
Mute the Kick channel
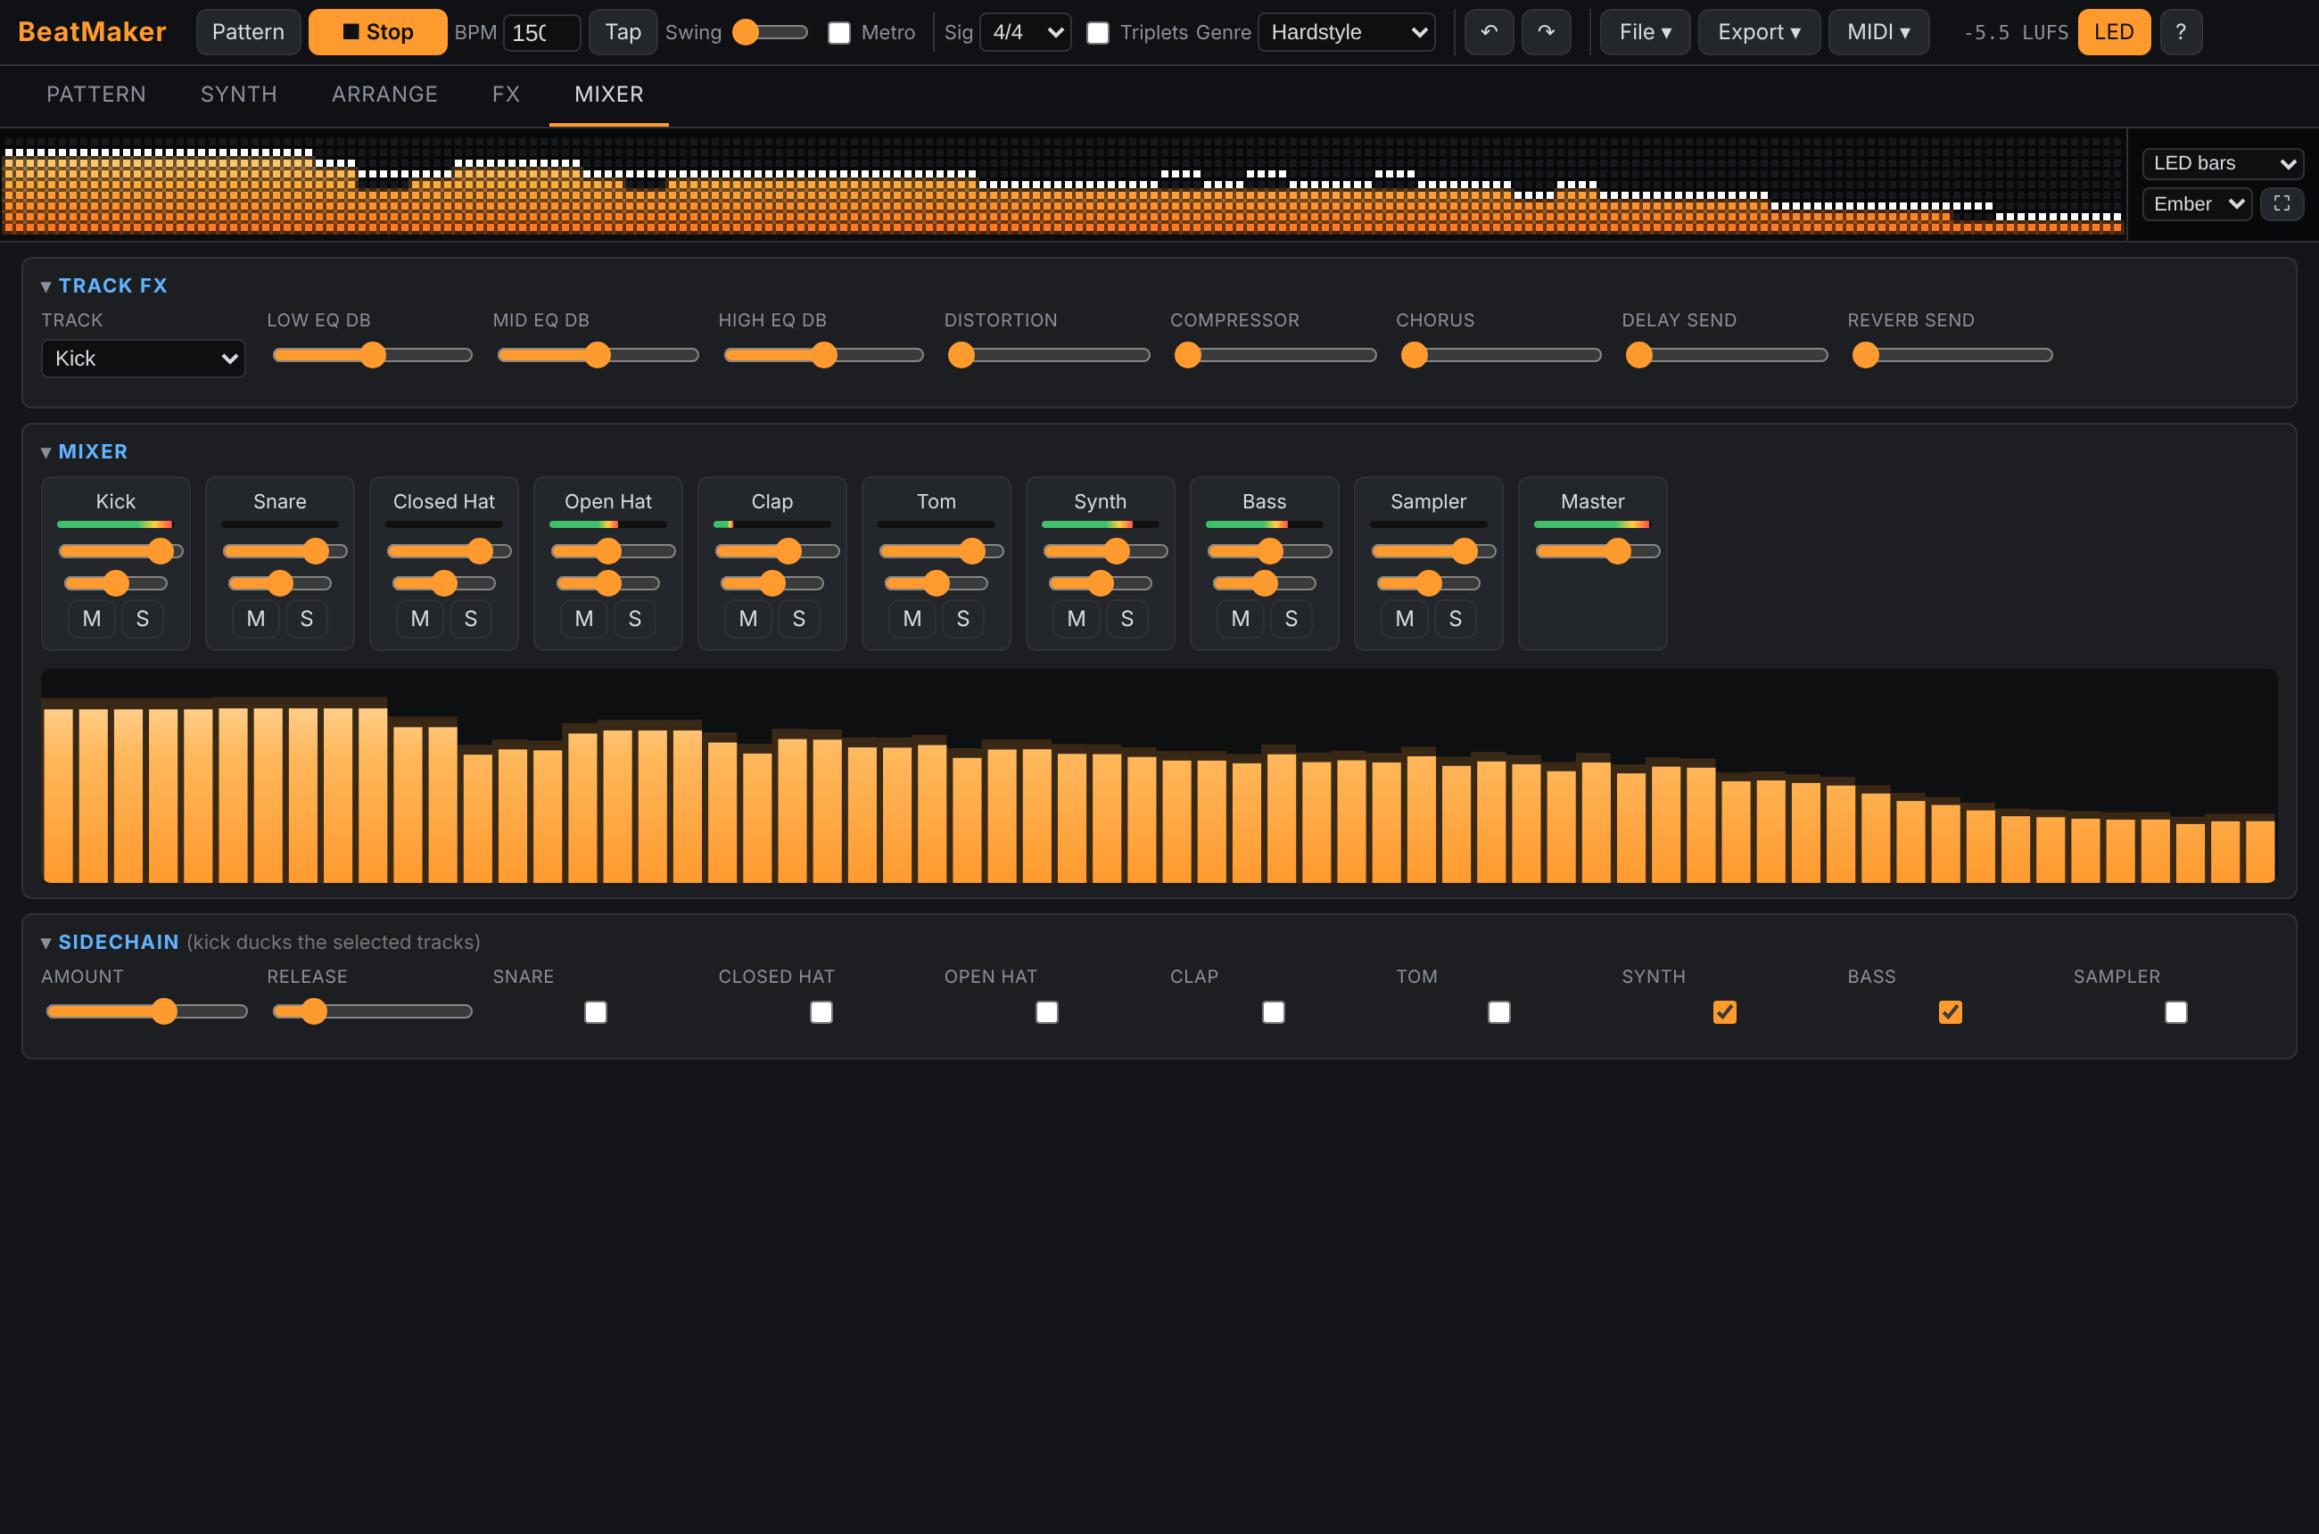91,618
